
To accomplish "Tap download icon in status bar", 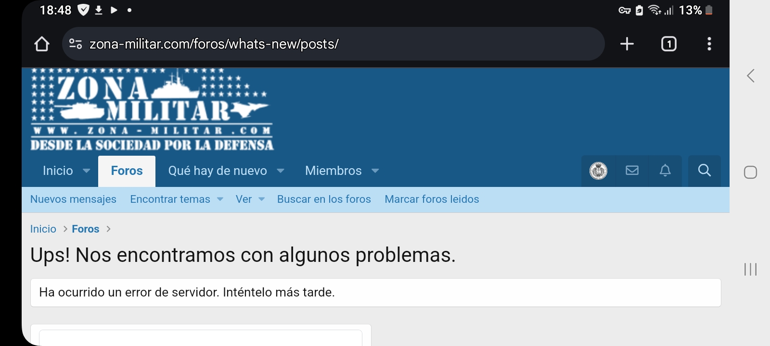I will tap(99, 10).
